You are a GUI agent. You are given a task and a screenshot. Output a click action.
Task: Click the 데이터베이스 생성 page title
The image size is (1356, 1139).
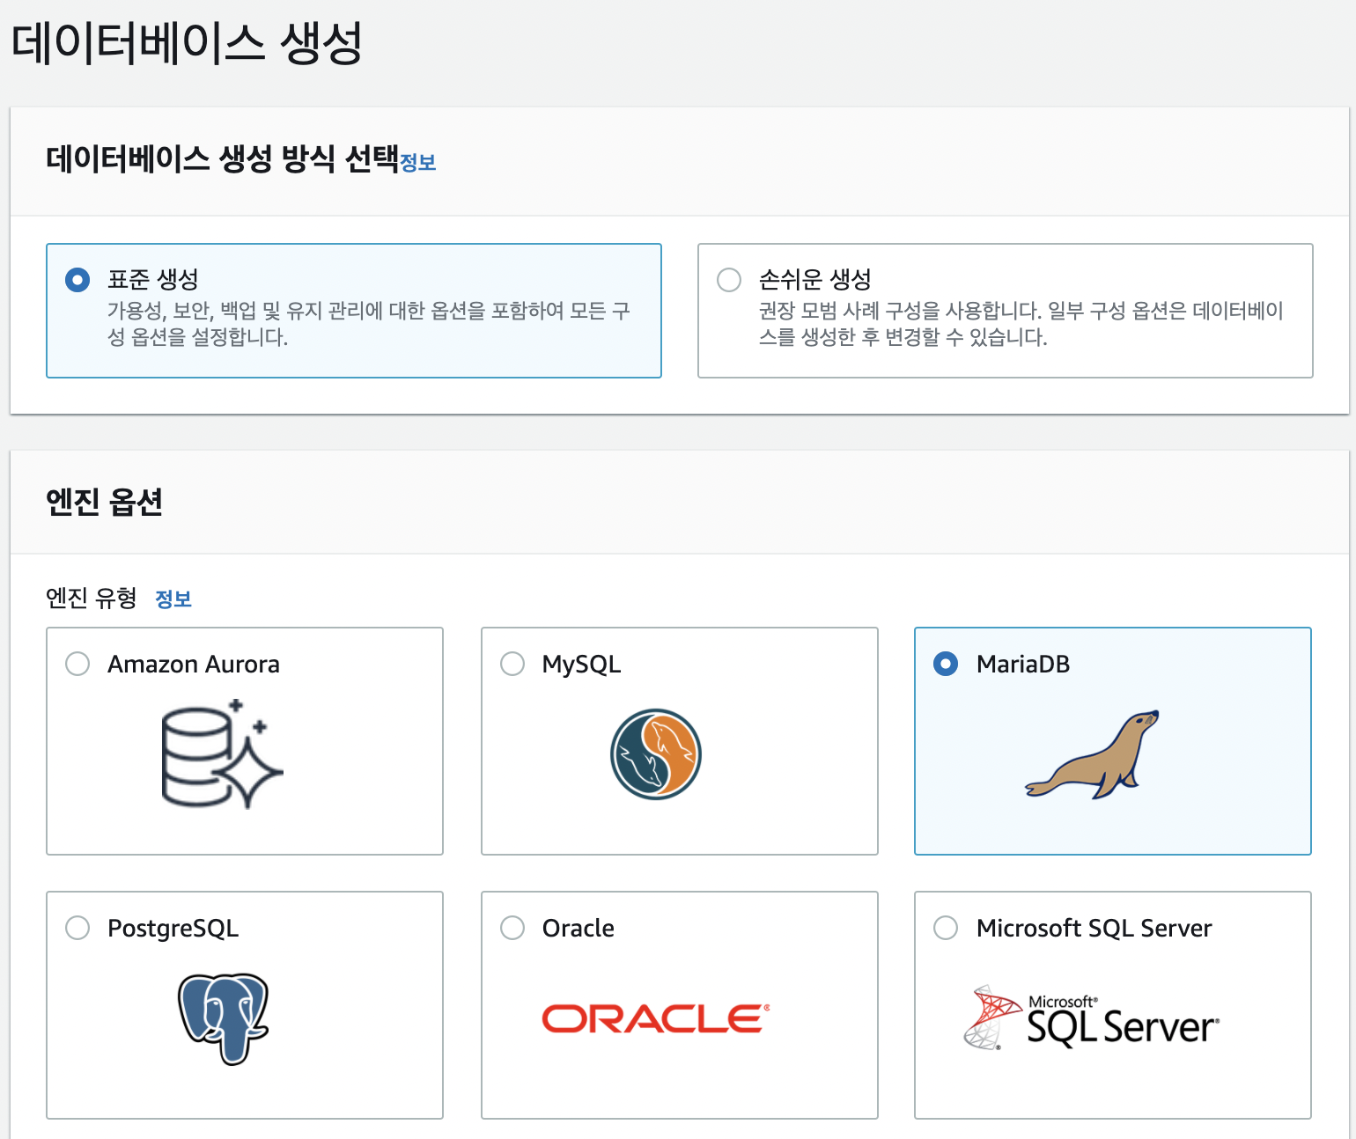coord(187,42)
